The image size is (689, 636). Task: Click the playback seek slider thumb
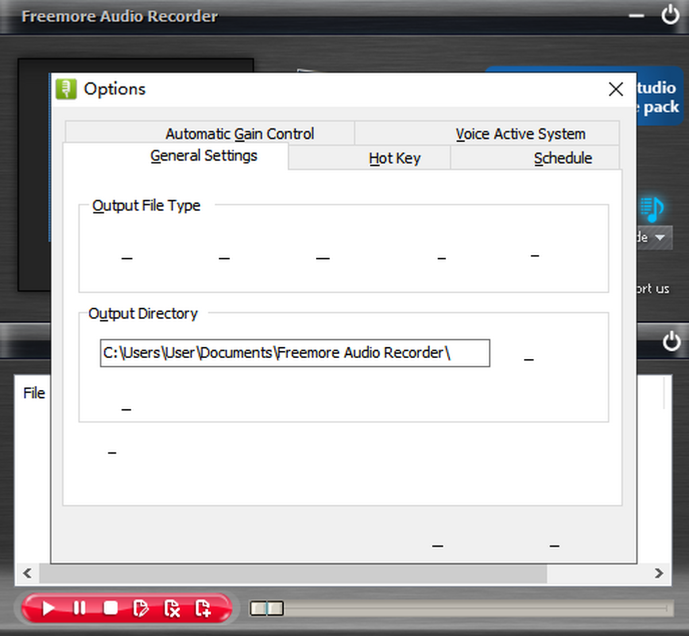coord(266,608)
